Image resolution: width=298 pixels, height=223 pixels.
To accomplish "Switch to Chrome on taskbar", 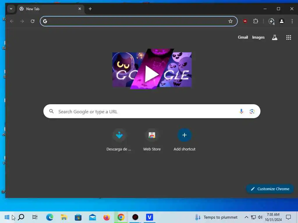I will [x=121, y=217].
